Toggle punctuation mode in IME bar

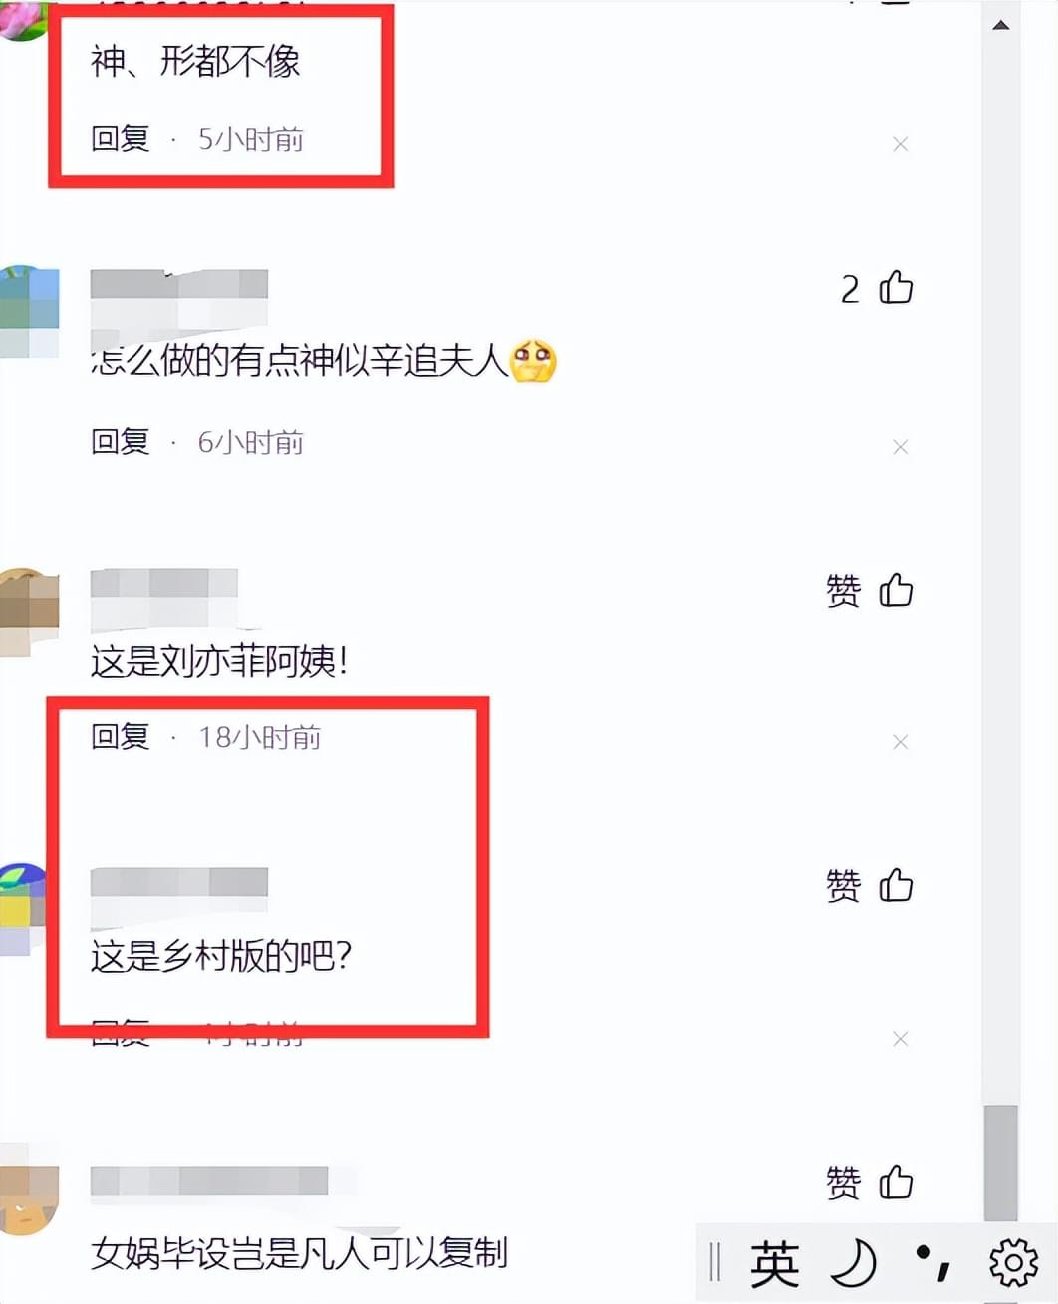pyautogui.click(x=933, y=1263)
